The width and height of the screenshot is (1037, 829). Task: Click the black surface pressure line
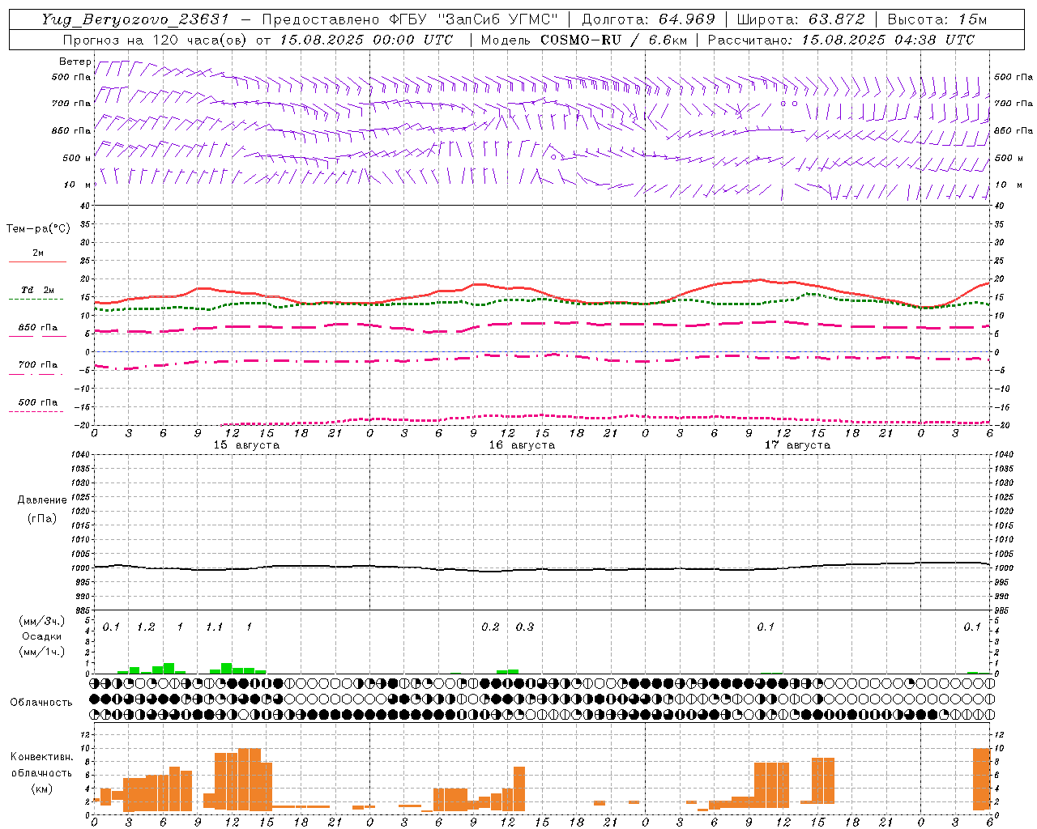(x=543, y=568)
